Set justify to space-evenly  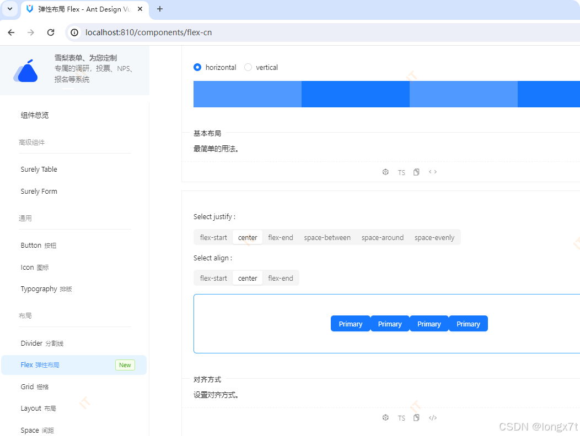click(x=434, y=238)
